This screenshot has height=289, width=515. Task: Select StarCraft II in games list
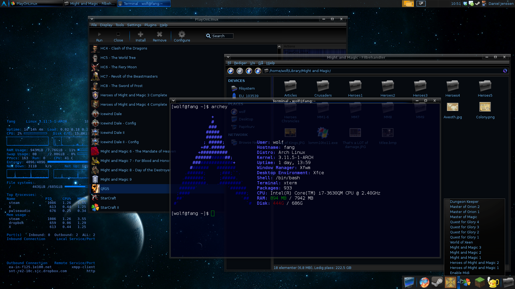coord(109,208)
